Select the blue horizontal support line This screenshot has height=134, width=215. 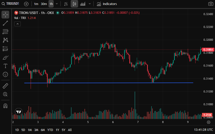tap(109, 83)
